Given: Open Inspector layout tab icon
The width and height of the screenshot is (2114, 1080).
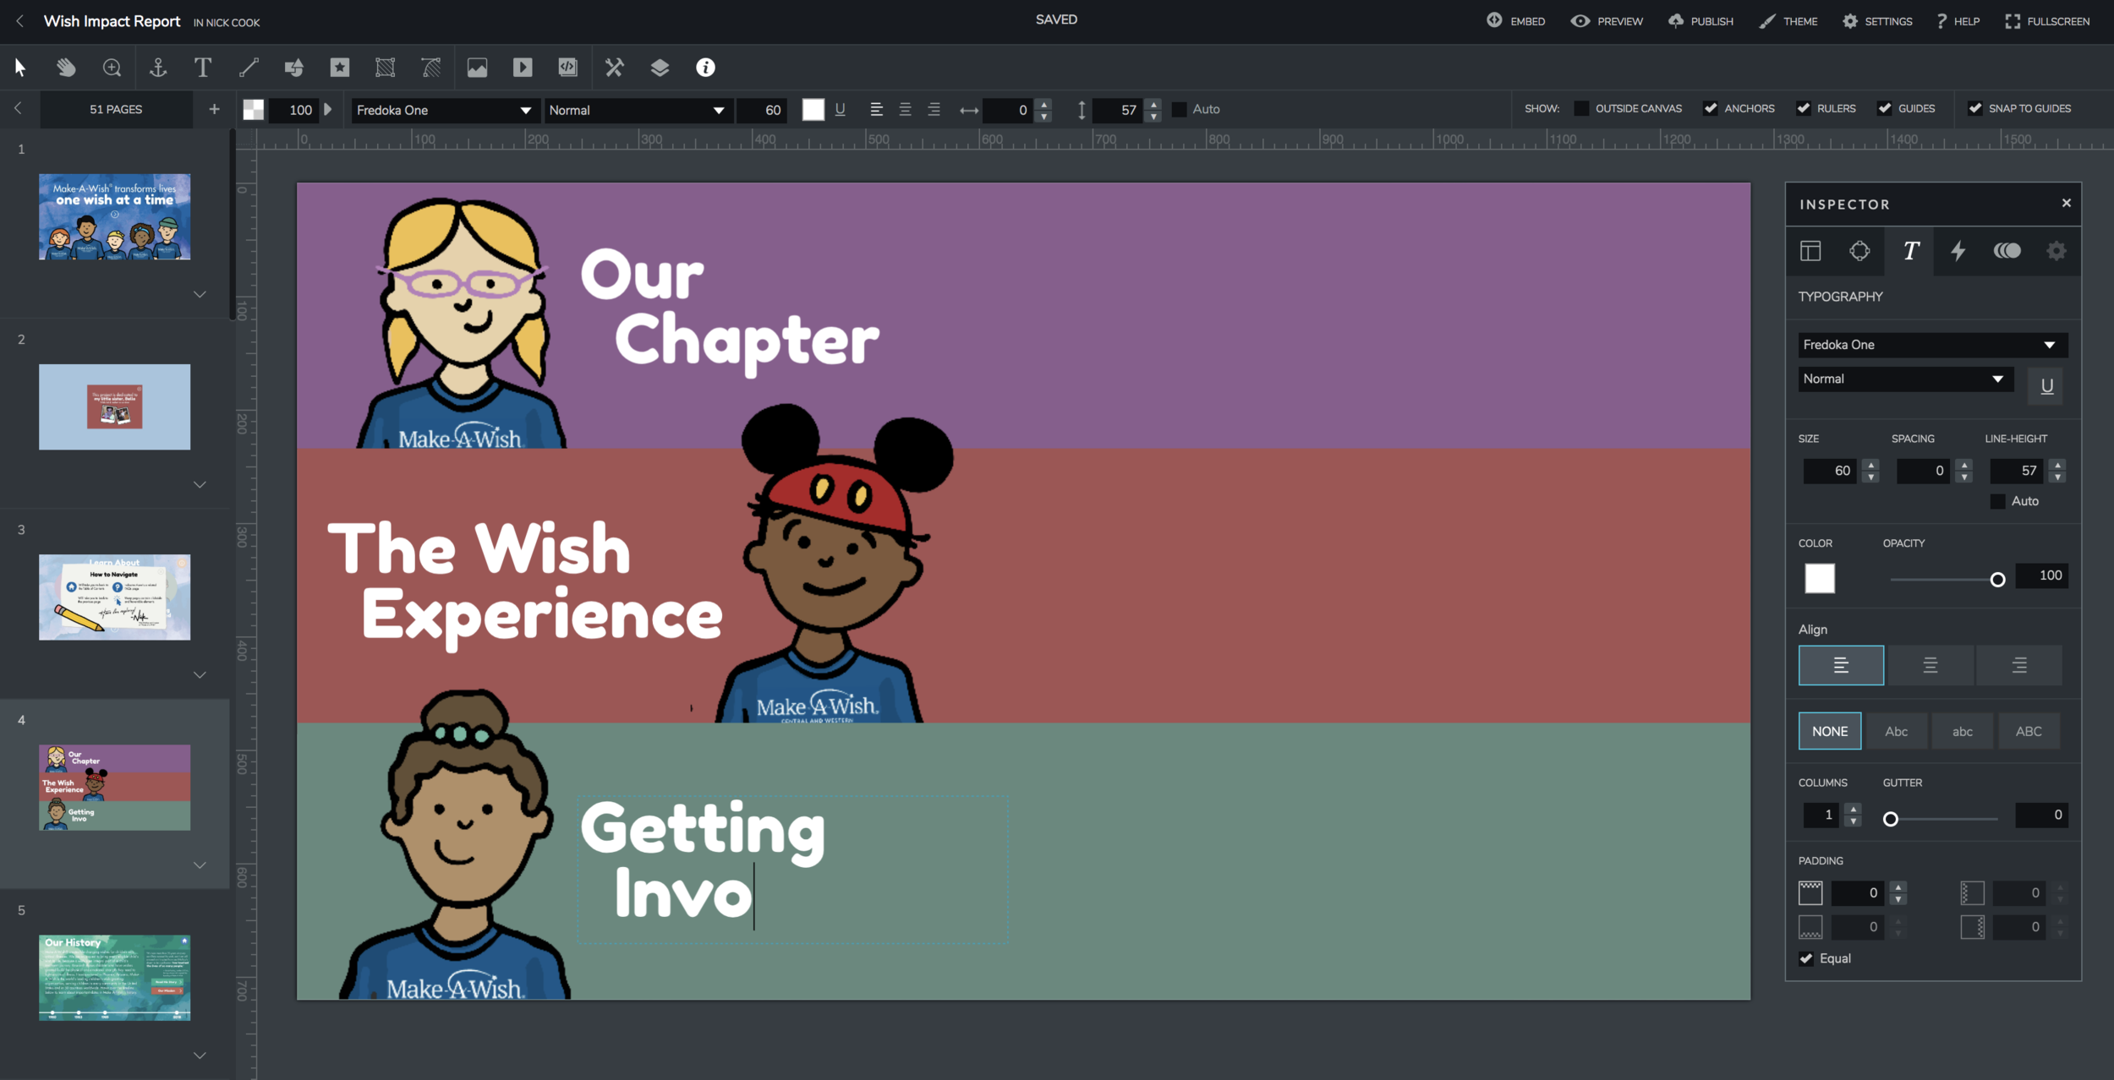Looking at the screenshot, I should 1810,251.
